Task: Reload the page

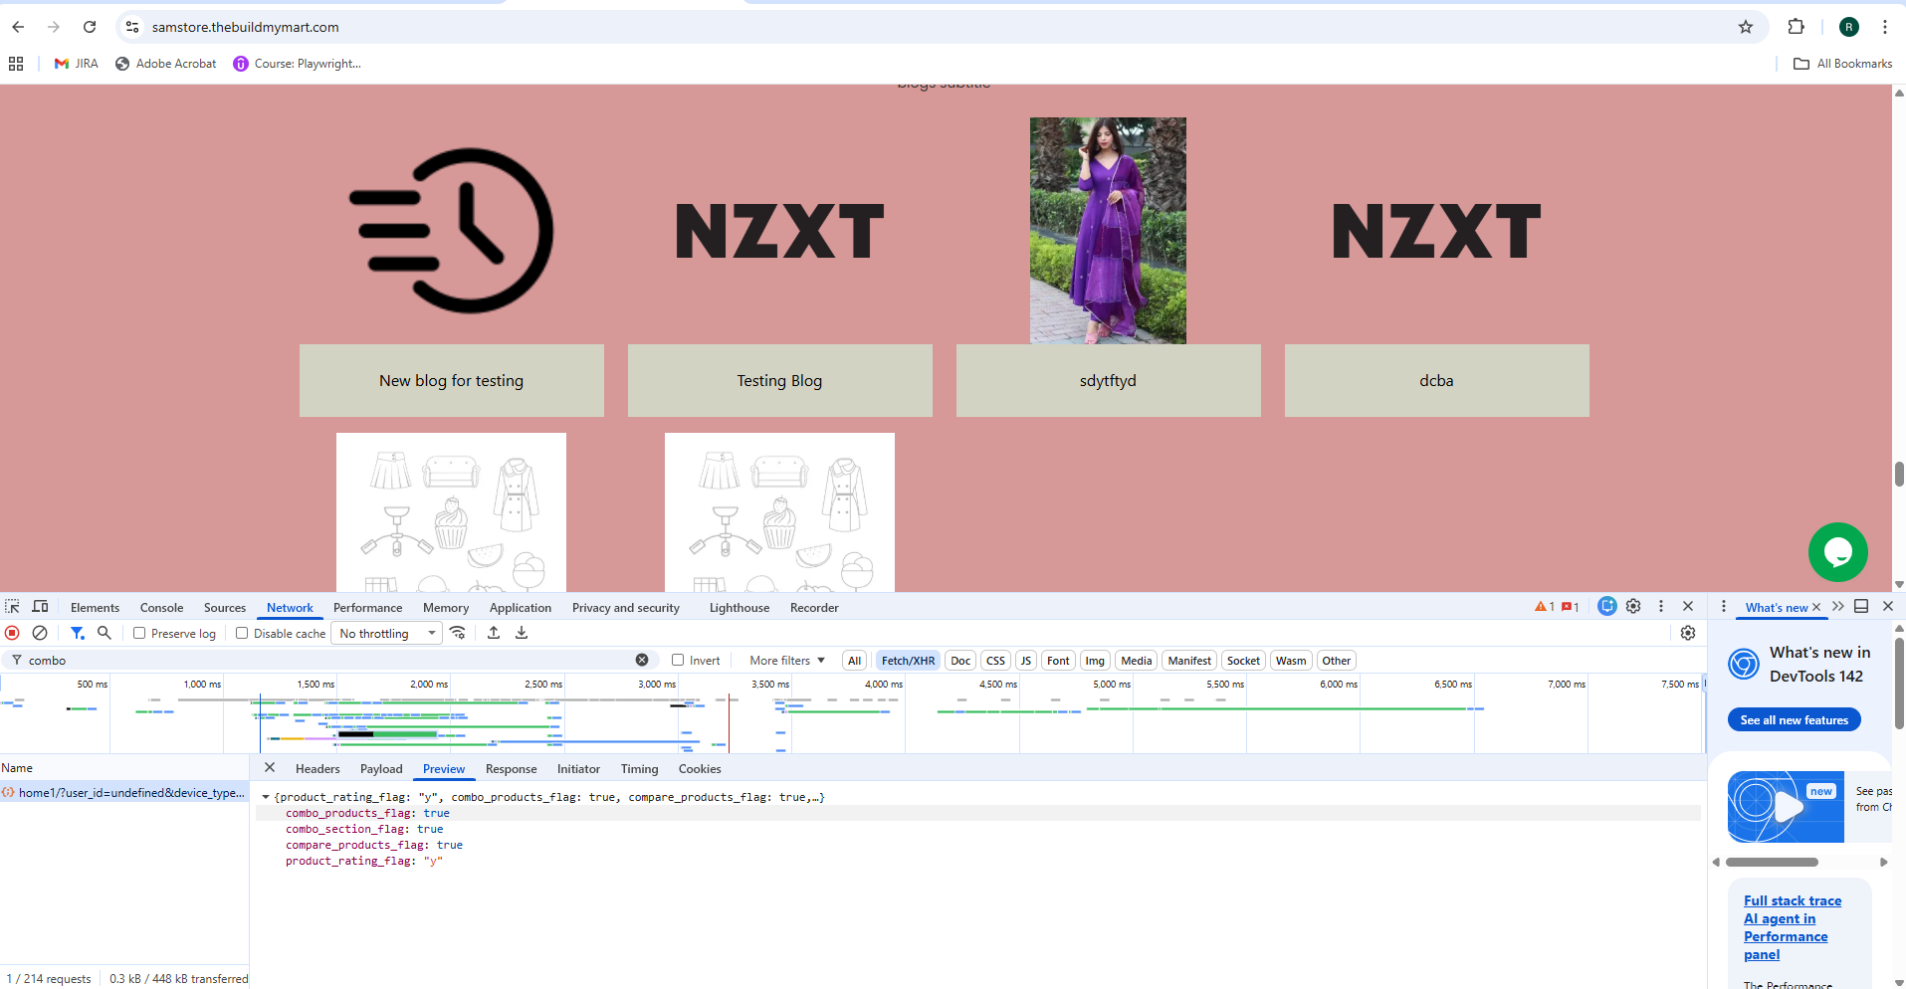Action: point(90,27)
